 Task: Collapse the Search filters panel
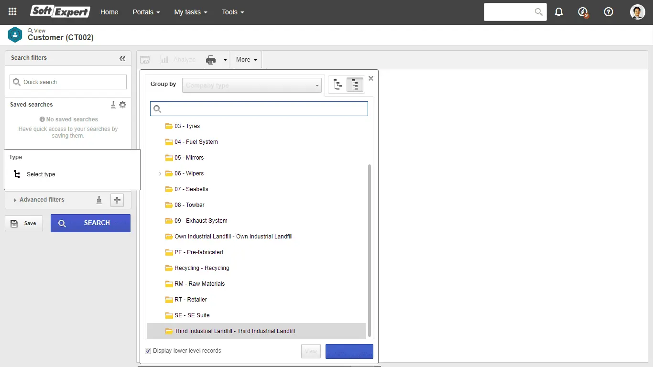(122, 58)
